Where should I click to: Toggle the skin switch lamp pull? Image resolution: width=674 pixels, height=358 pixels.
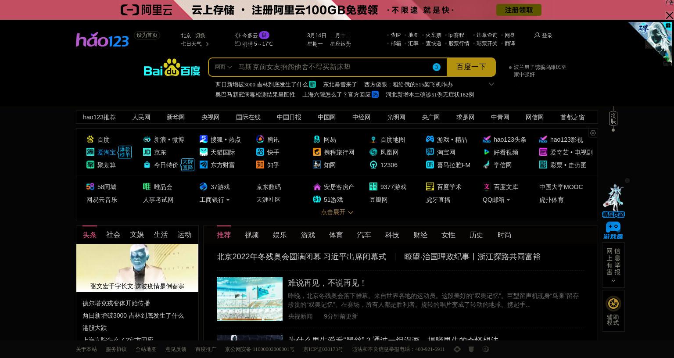pyautogui.click(x=613, y=119)
